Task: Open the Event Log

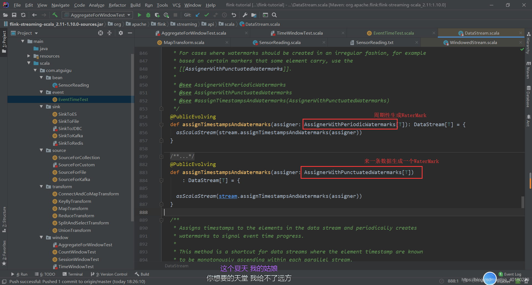Action: (510, 274)
